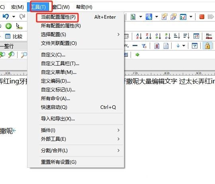
Task: Open dropdown beside the blue down arrow
Action: coord(184,46)
